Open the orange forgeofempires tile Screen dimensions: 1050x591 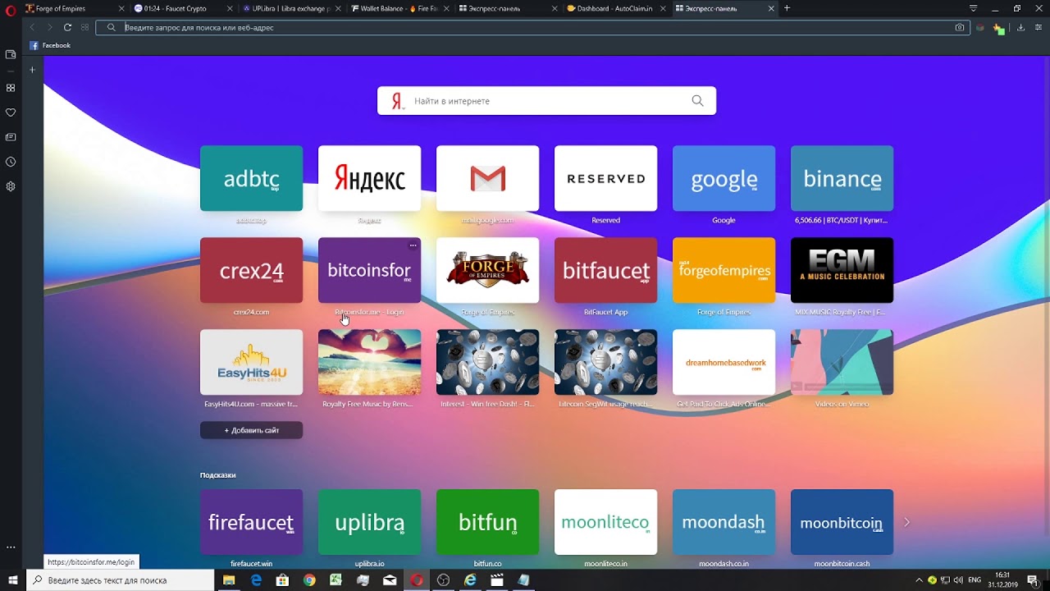pos(724,270)
